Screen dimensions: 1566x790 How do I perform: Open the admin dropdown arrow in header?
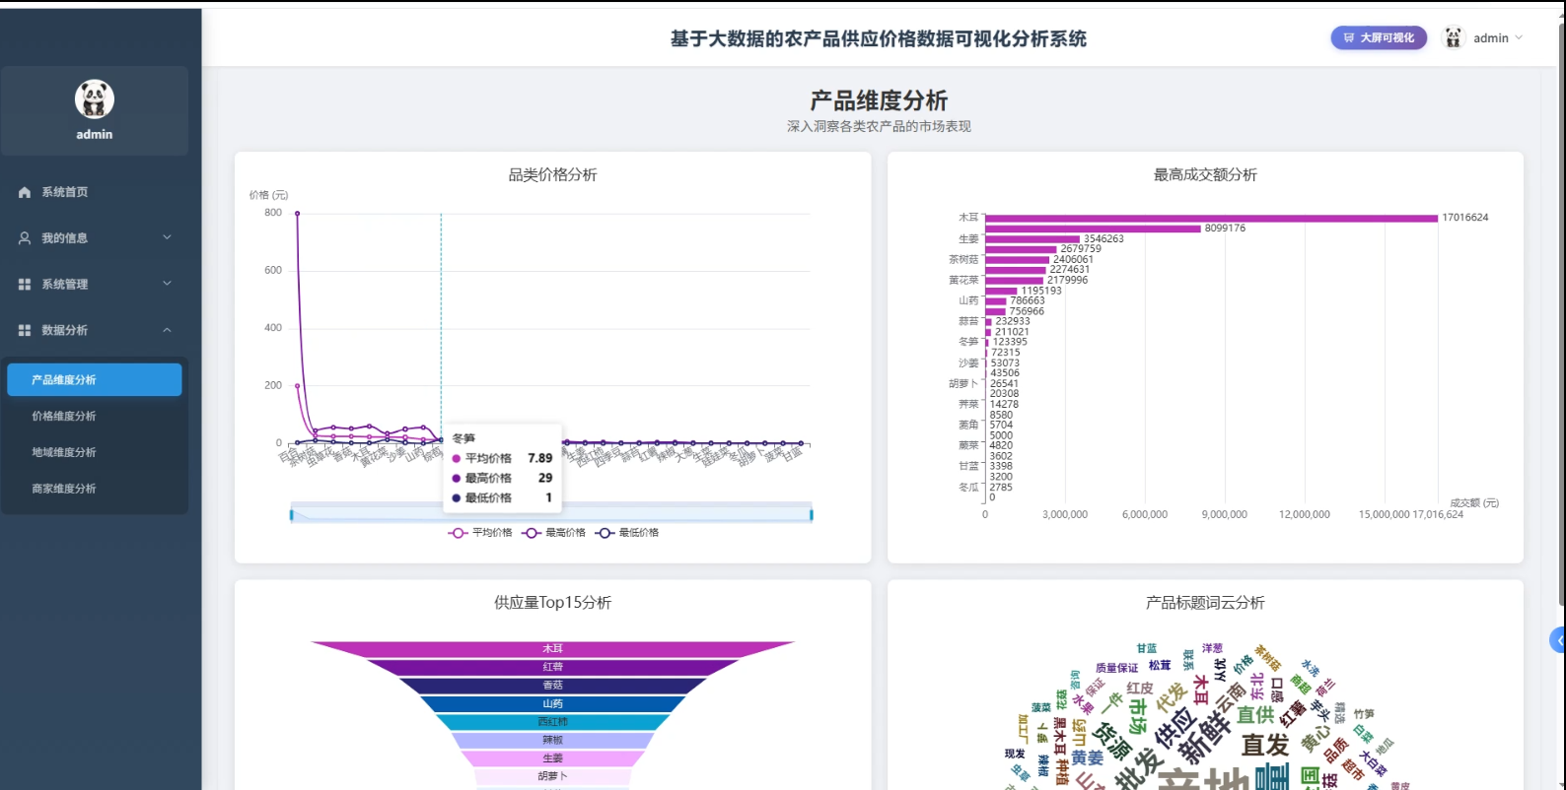(x=1519, y=37)
